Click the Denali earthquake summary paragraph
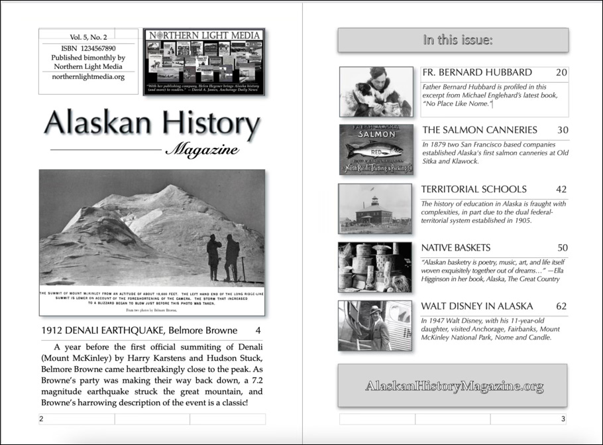The height and width of the screenshot is (445, 603). pos(152,375)
